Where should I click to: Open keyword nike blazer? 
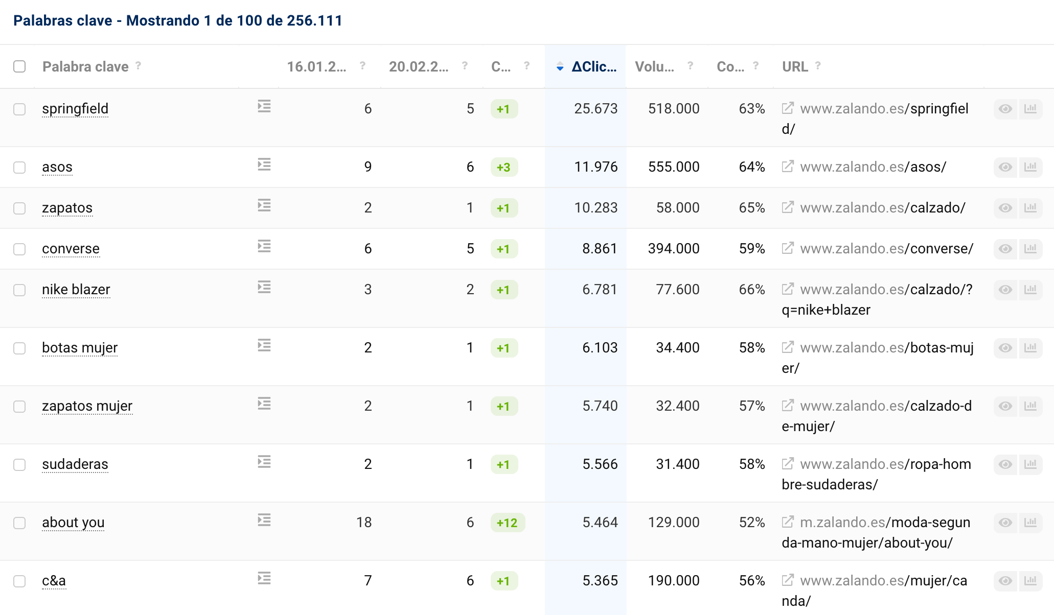76,290
